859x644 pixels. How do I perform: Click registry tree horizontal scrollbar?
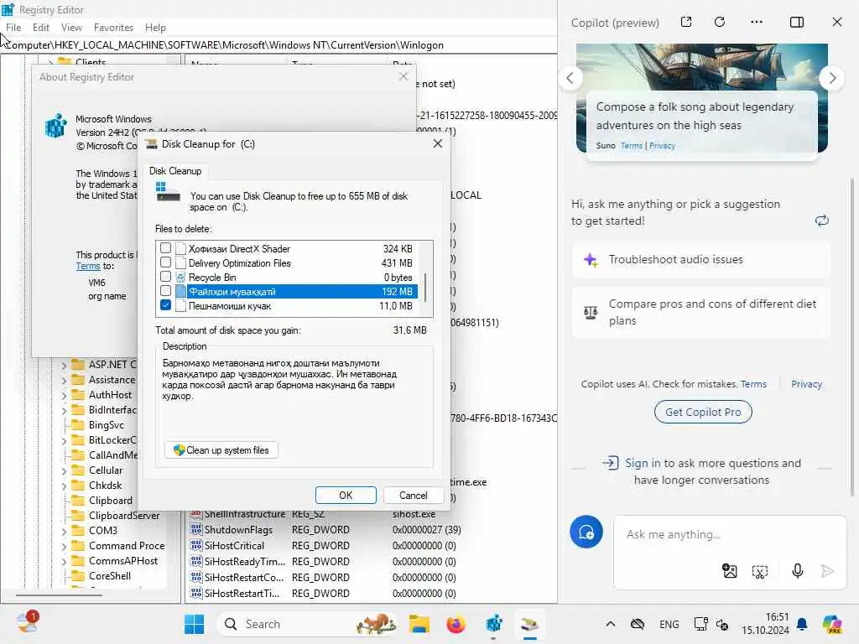tap(59, 595)
